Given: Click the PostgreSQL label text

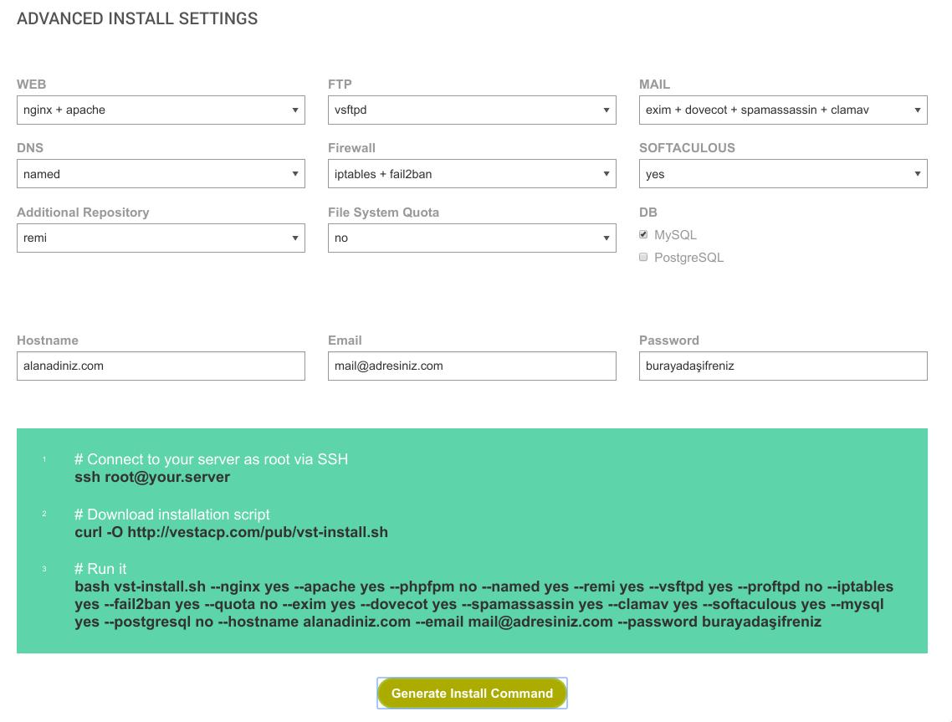Looking at the screenshot, I should [x=688, y=258].
